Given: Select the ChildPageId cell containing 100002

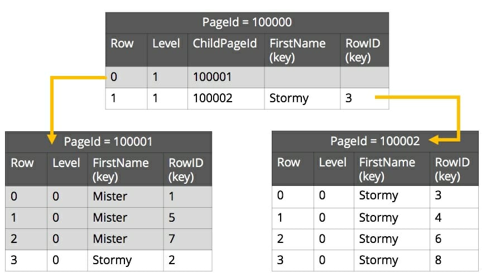Looking at the screenshot, I should click(212, 98).
